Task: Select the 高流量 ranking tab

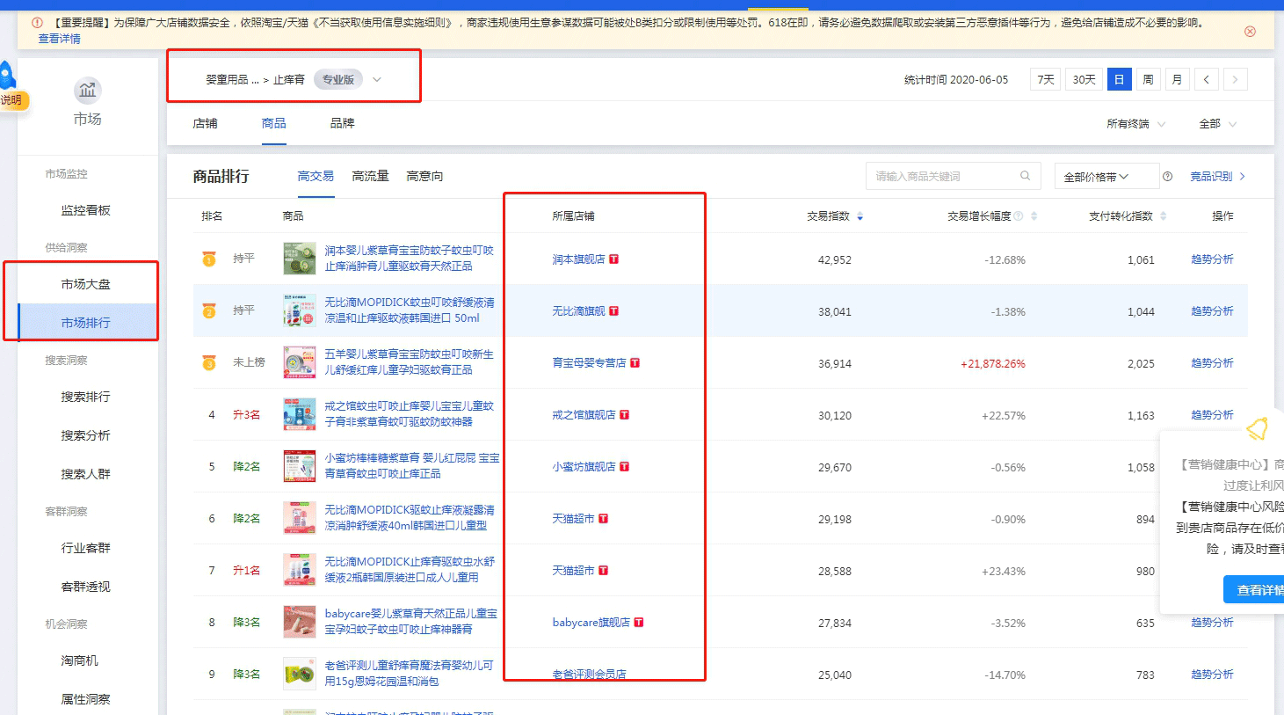Action: [370, 177]
